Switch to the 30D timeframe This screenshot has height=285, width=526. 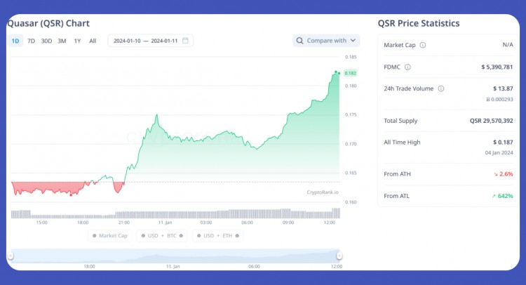(46, 41)
